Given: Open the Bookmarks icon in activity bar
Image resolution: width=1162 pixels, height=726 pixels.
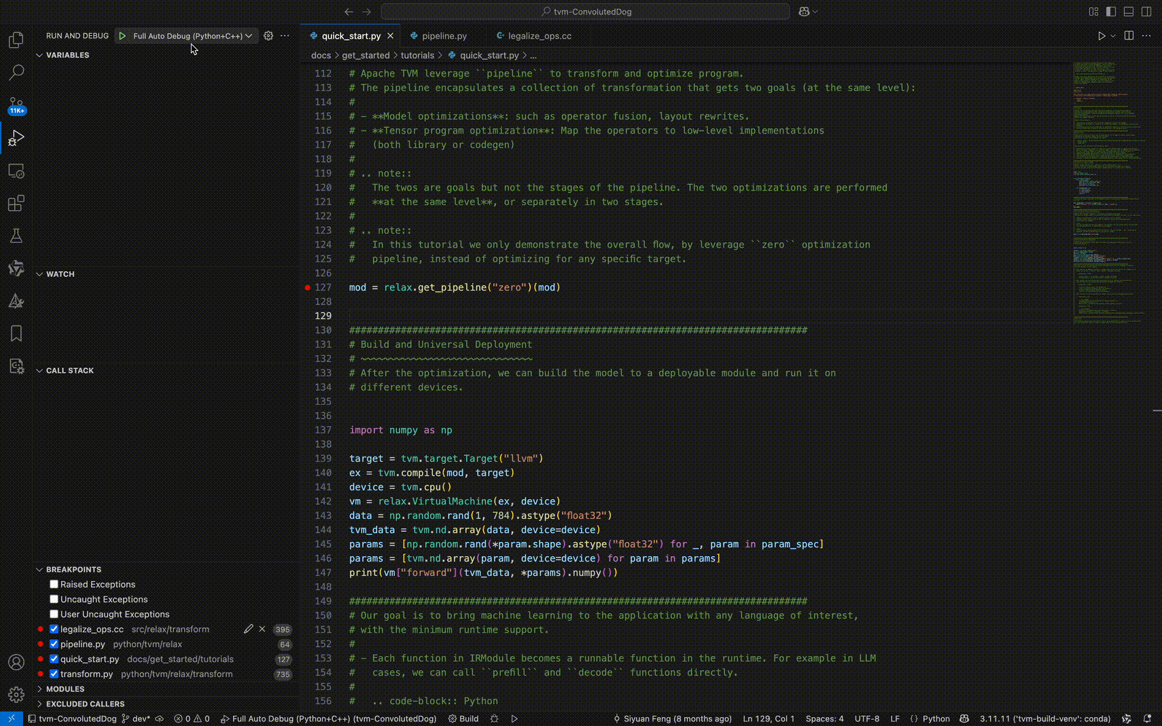Looking at the screenshot, I should [x=16, y=333].
